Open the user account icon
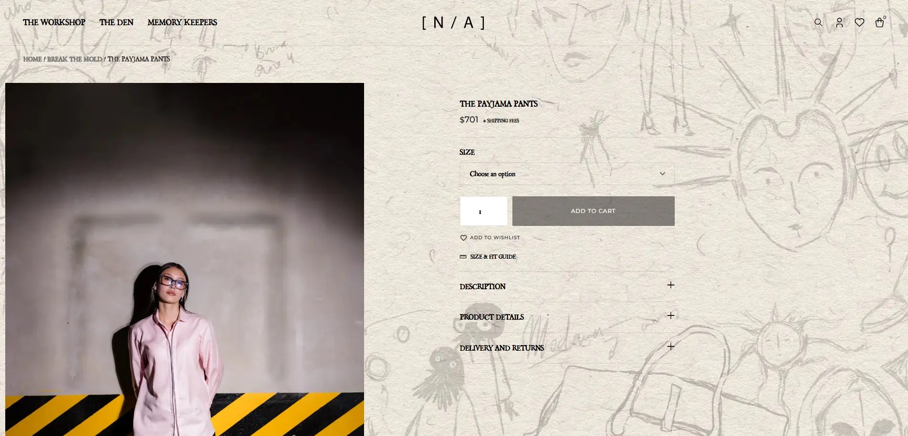Screen dimensions: 908x436 coord(839,22)
